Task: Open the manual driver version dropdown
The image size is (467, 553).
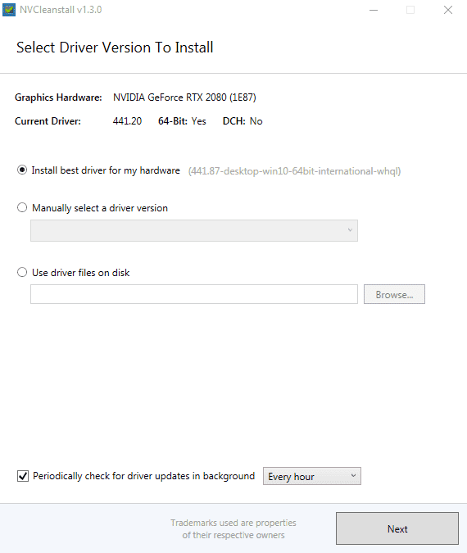Action: click(194, 231)
